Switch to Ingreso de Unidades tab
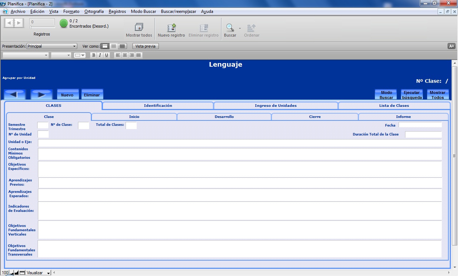Image resolution: width=458 pixels, height=276 pixels. click(x=276, y=106)
